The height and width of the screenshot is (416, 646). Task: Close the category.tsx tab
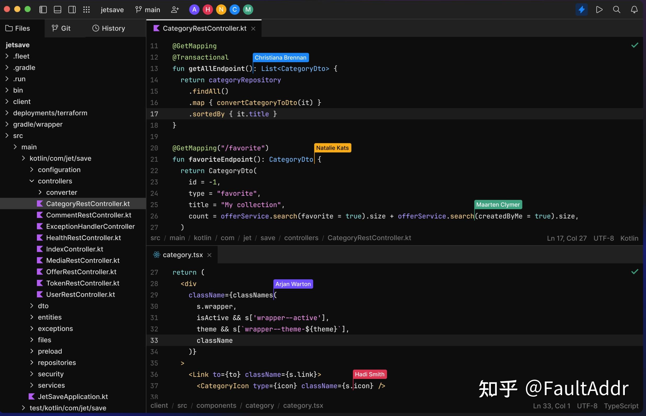210,255
